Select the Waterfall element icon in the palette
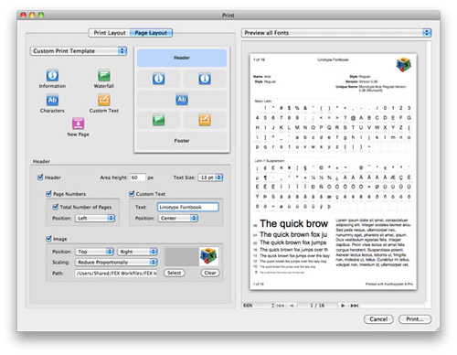Screen dimensions: 457x355 coord(104,75)
